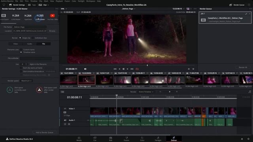Click the next clip navigation icon
The width and height of the screenshot is (253, 142).
pyautogui.click(x=193, y=69)
